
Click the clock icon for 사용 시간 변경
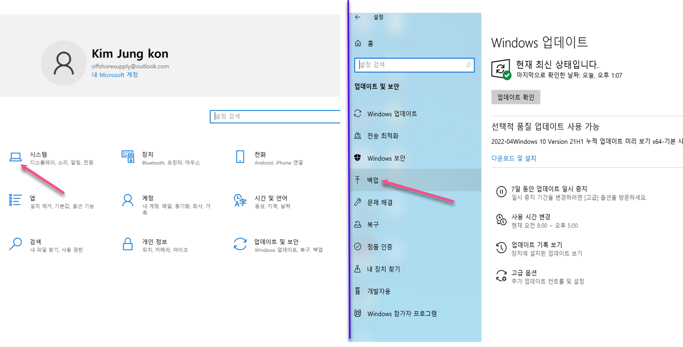click(501, 220)
